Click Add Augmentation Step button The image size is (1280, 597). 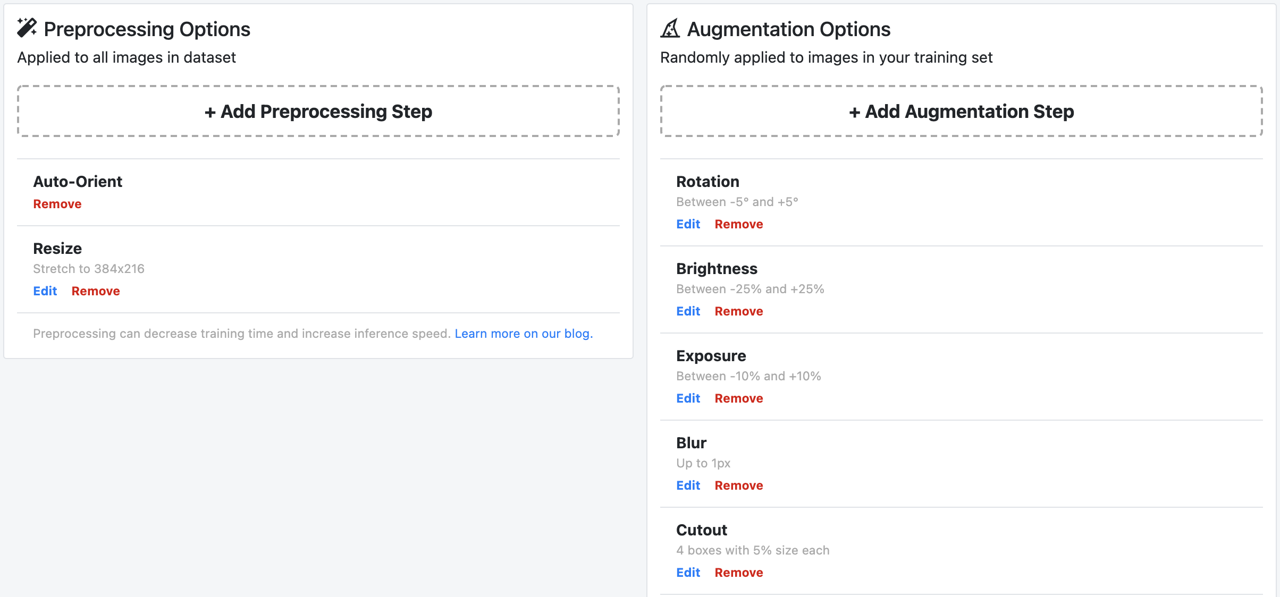click(x=961, y=112)
